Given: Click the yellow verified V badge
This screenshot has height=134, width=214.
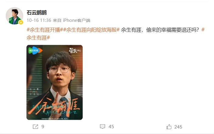Looking at the screenshot, I should 21,22.
